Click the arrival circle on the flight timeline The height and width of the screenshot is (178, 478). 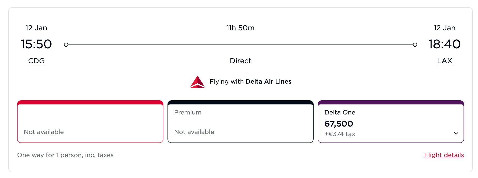pyautogui.click(x=415, y=44)
